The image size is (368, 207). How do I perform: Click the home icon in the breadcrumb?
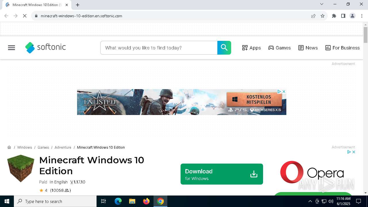[9, 147]
